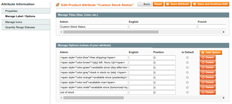Click the rainbow icon beside Edit Product Attribute
The image size is (232, 104).
(58, 5)
